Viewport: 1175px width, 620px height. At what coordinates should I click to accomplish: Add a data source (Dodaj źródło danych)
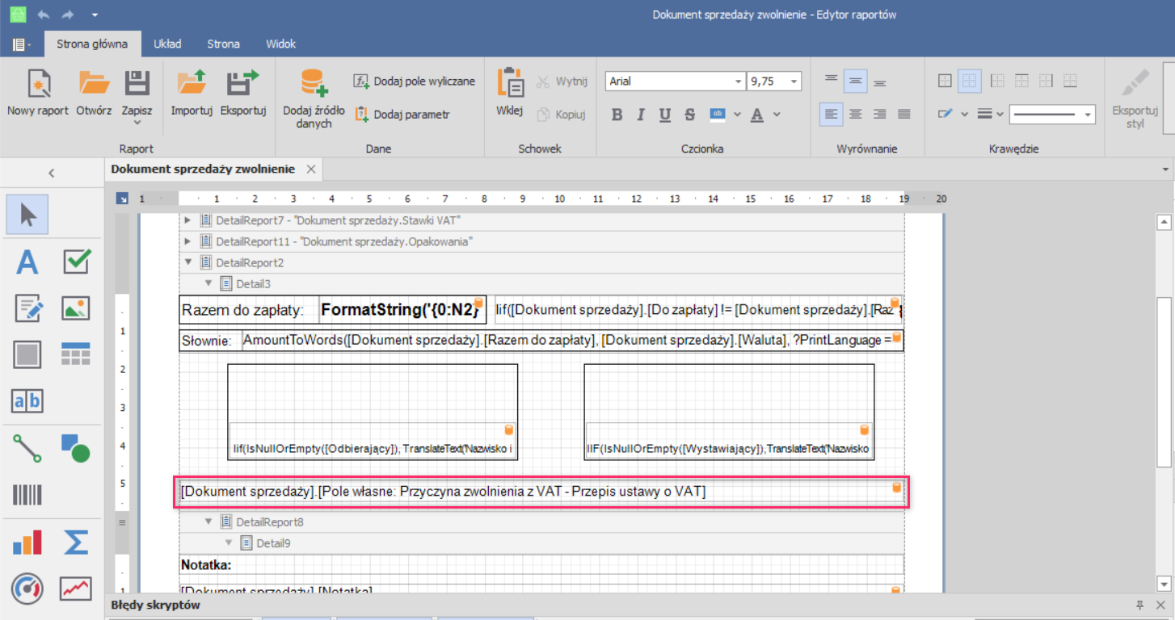point(314,98)
